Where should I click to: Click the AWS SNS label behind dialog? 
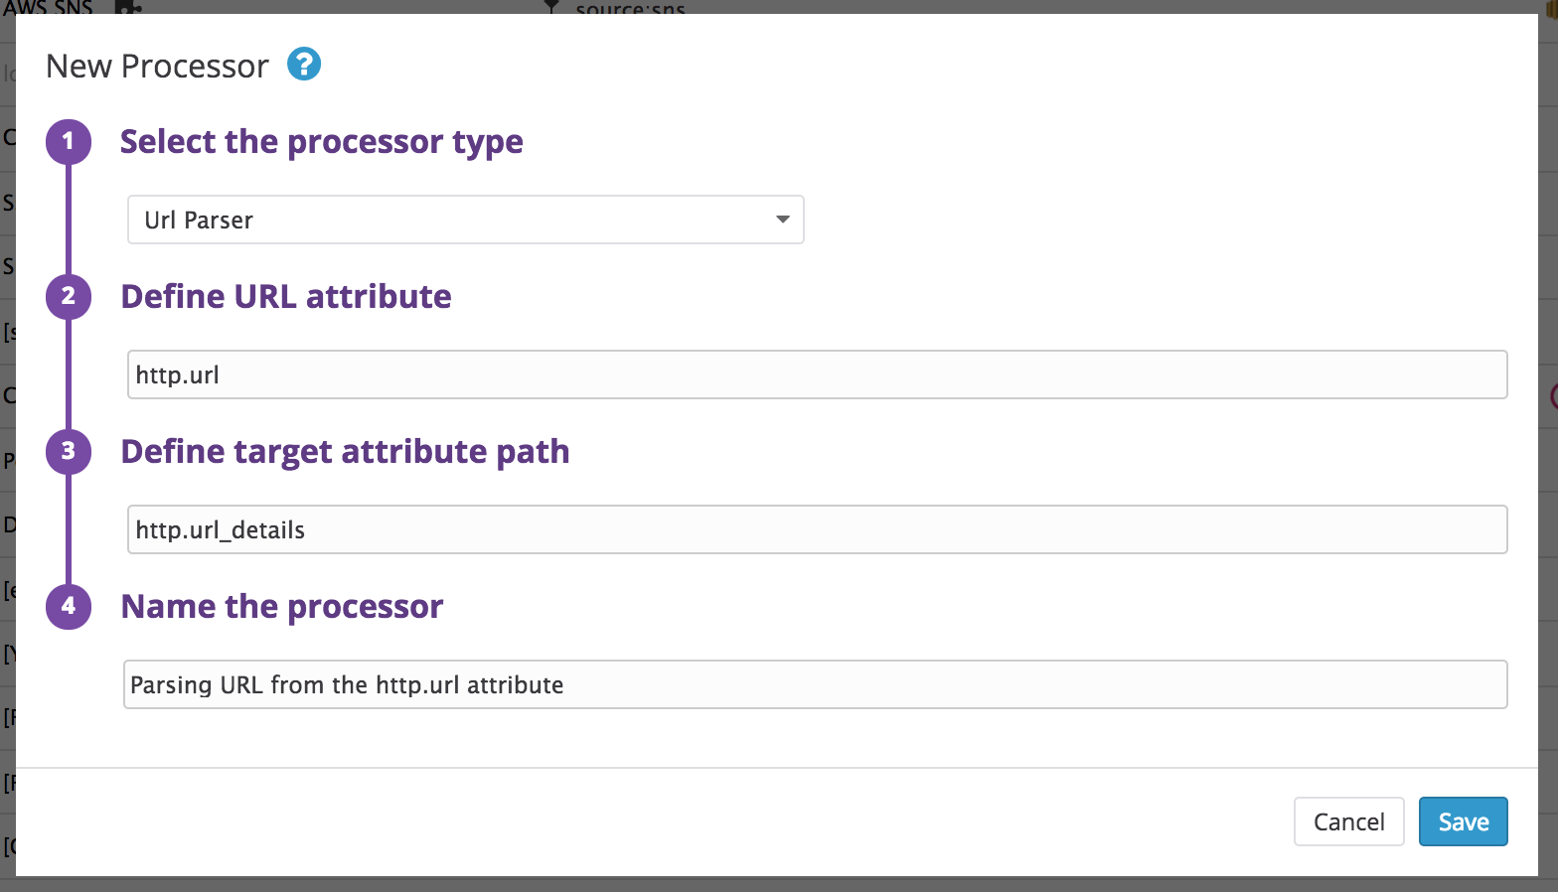pos(48,6)
